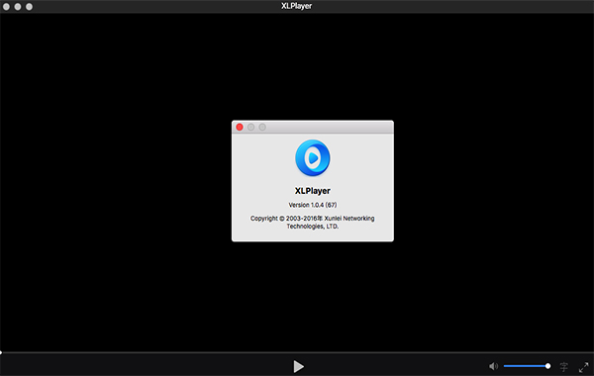Screen dimensions: 594x376
Task: Click the XLPlayer main window title
Action: coord(297,6)
